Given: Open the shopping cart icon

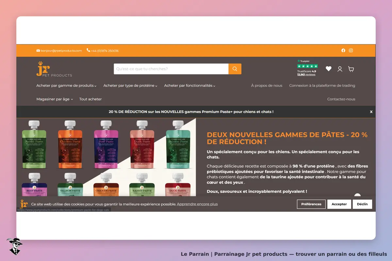Looking at the screenshot, I should point(351,69).
